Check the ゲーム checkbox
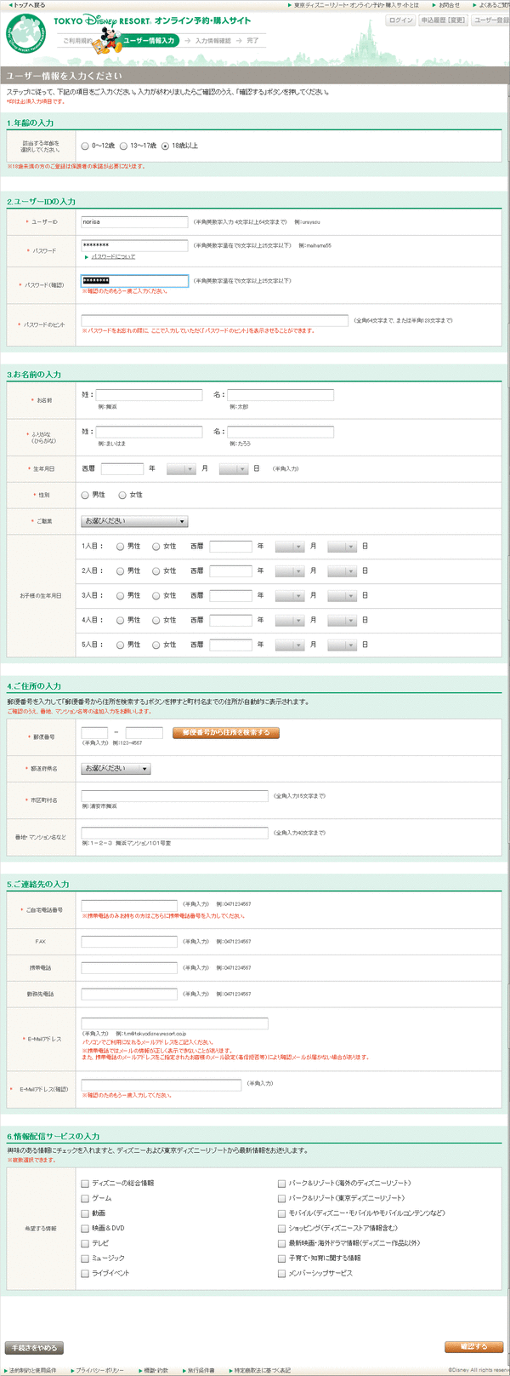This screenshot has width=510, height=1376. point(85,1199)
